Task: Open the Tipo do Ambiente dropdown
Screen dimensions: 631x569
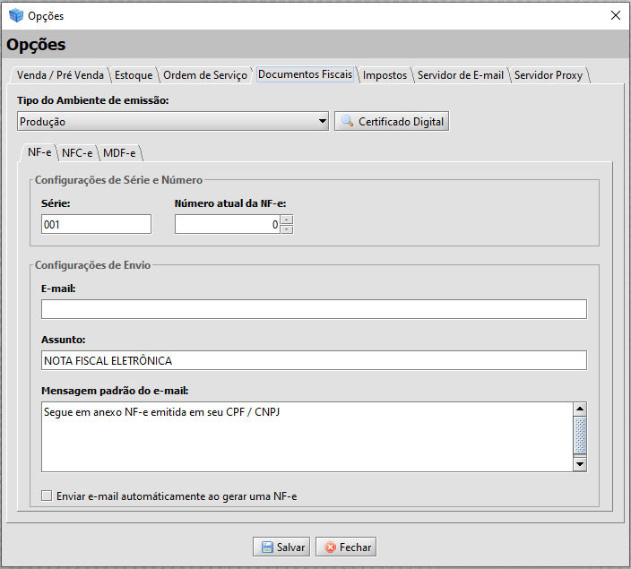Action: click(x=323, y=122)
